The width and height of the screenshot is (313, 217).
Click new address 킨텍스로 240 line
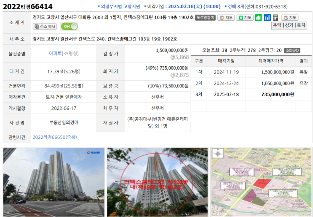click(x=105, y=39)
